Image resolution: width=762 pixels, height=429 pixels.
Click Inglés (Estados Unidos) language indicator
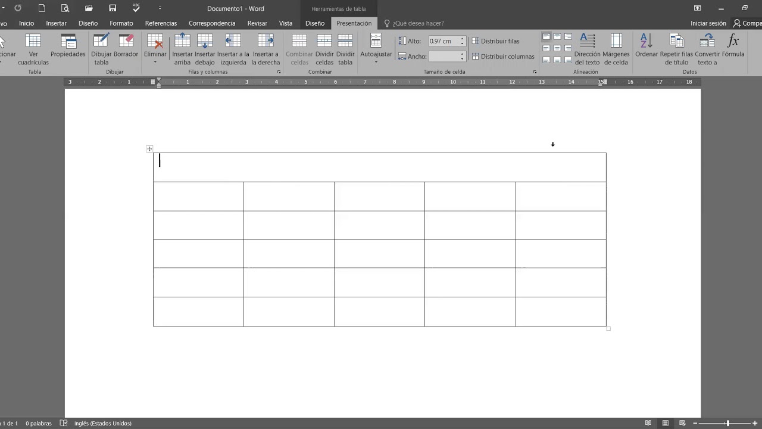[x=103, y=423]
